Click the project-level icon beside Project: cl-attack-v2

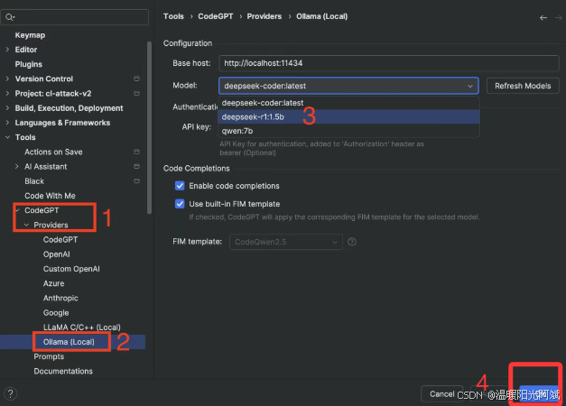(137, 94)
